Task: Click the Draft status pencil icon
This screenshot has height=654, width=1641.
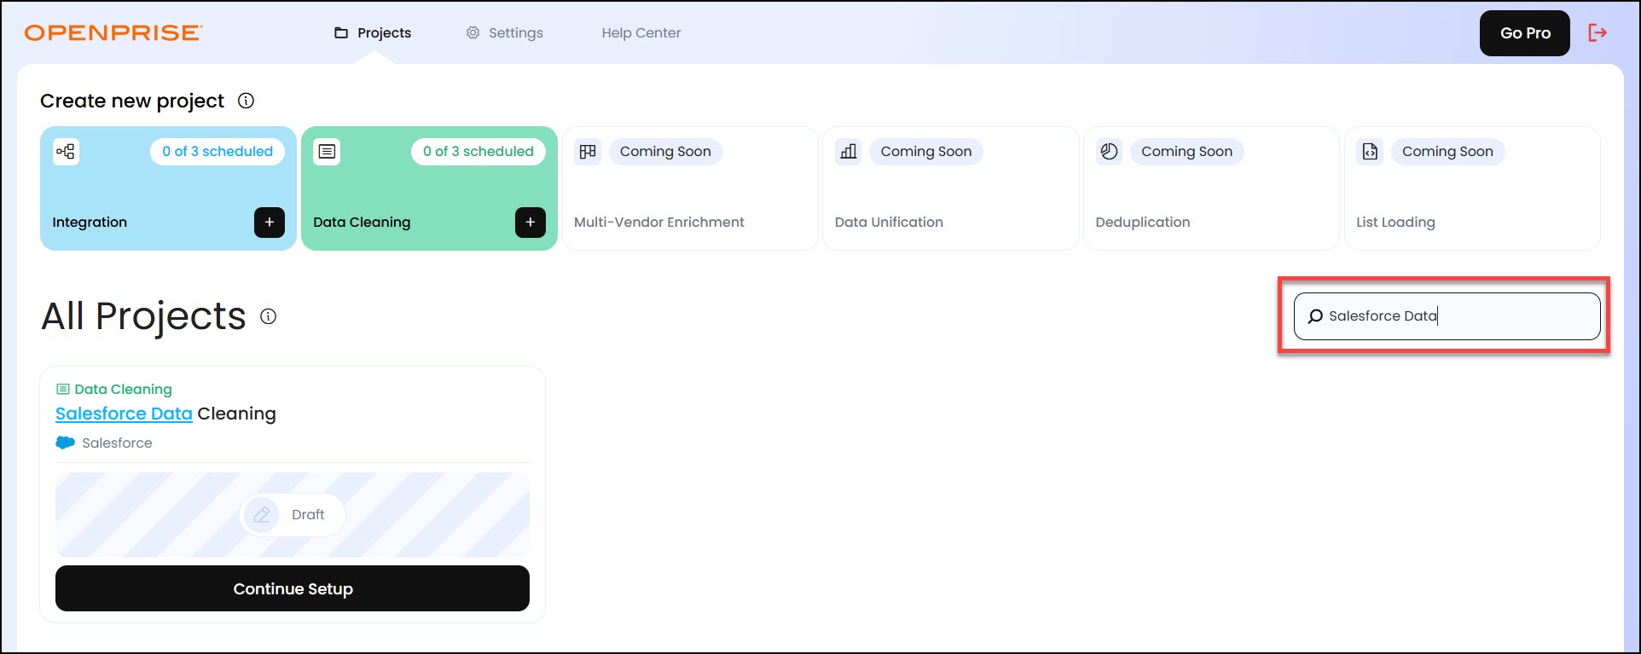Action: point(262,515)
